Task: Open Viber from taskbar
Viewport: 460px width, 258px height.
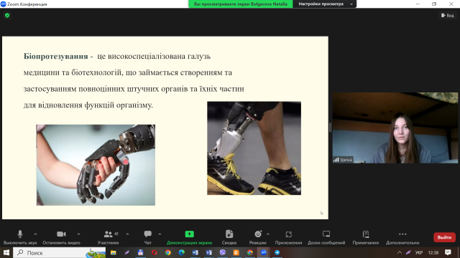Action: pos(223,252)
